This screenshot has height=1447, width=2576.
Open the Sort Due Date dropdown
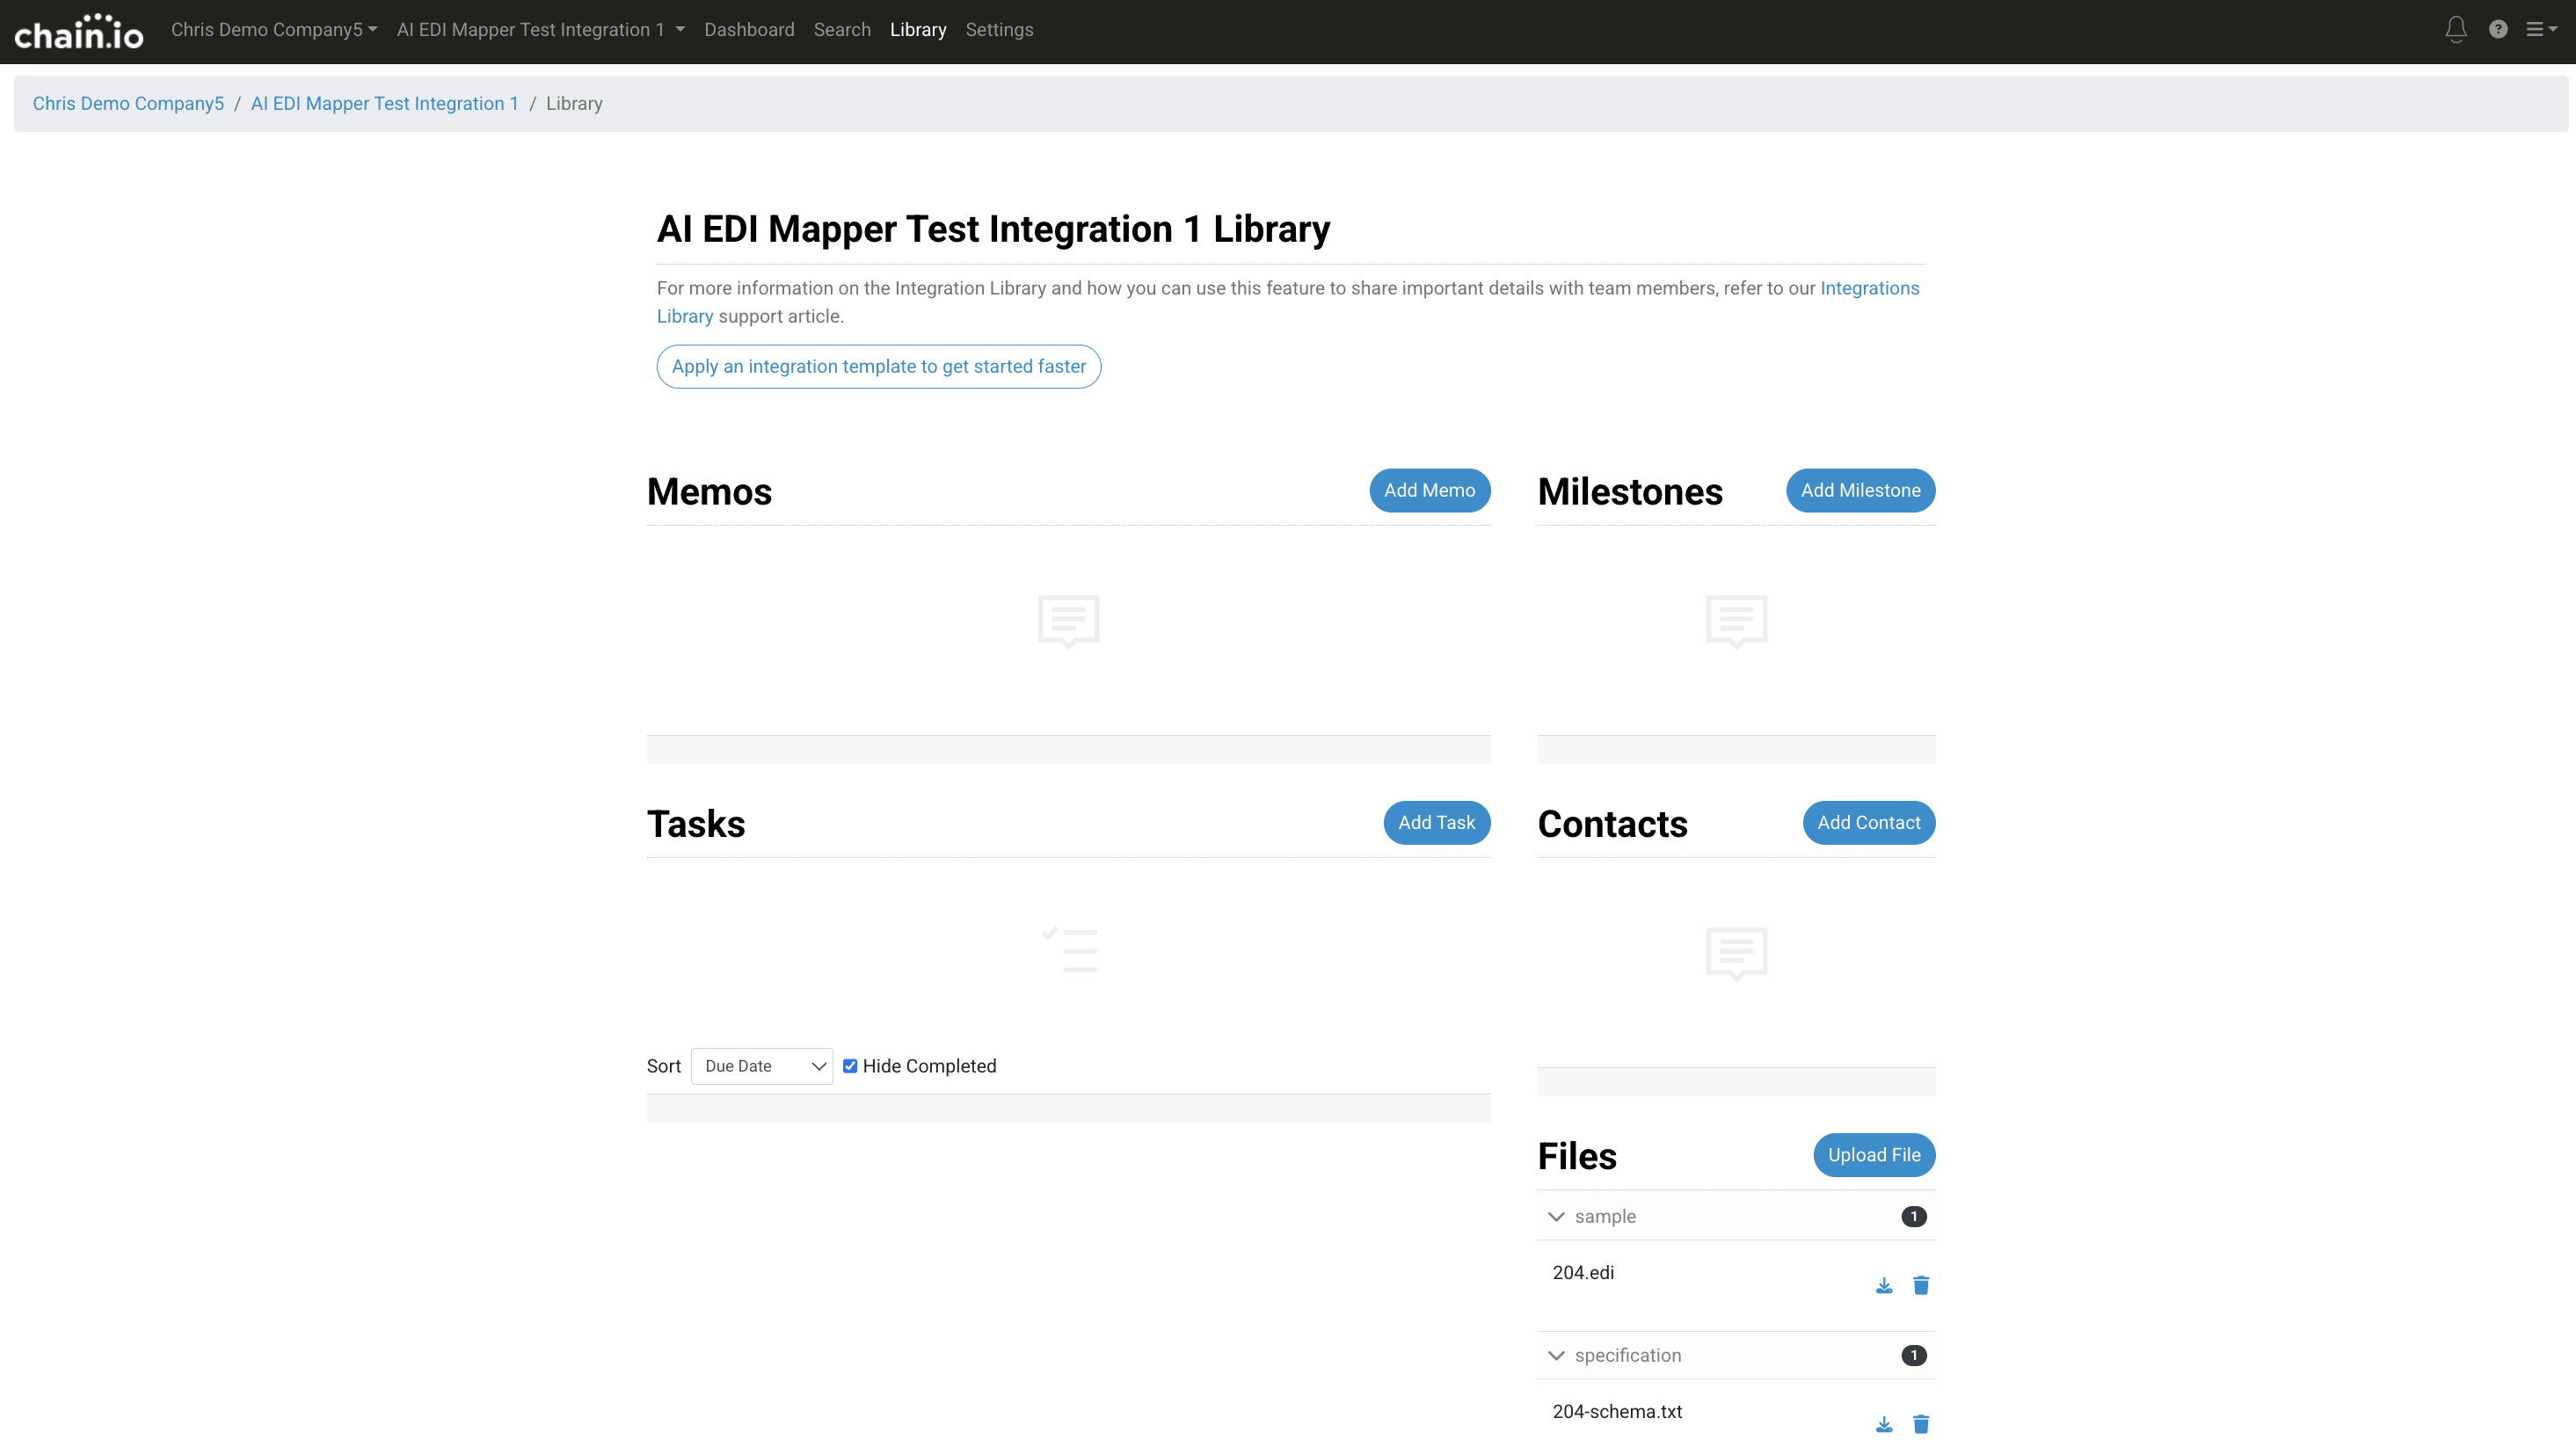point(761,1066)
